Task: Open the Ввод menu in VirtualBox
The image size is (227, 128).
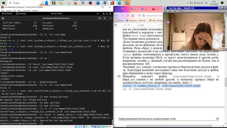Action: point(19,11)
